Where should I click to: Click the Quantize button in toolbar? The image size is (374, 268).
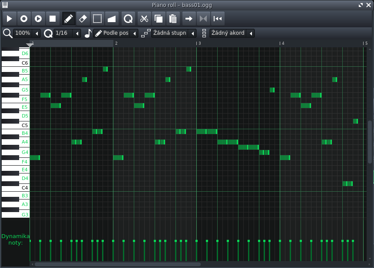click(x=128, y=19)
